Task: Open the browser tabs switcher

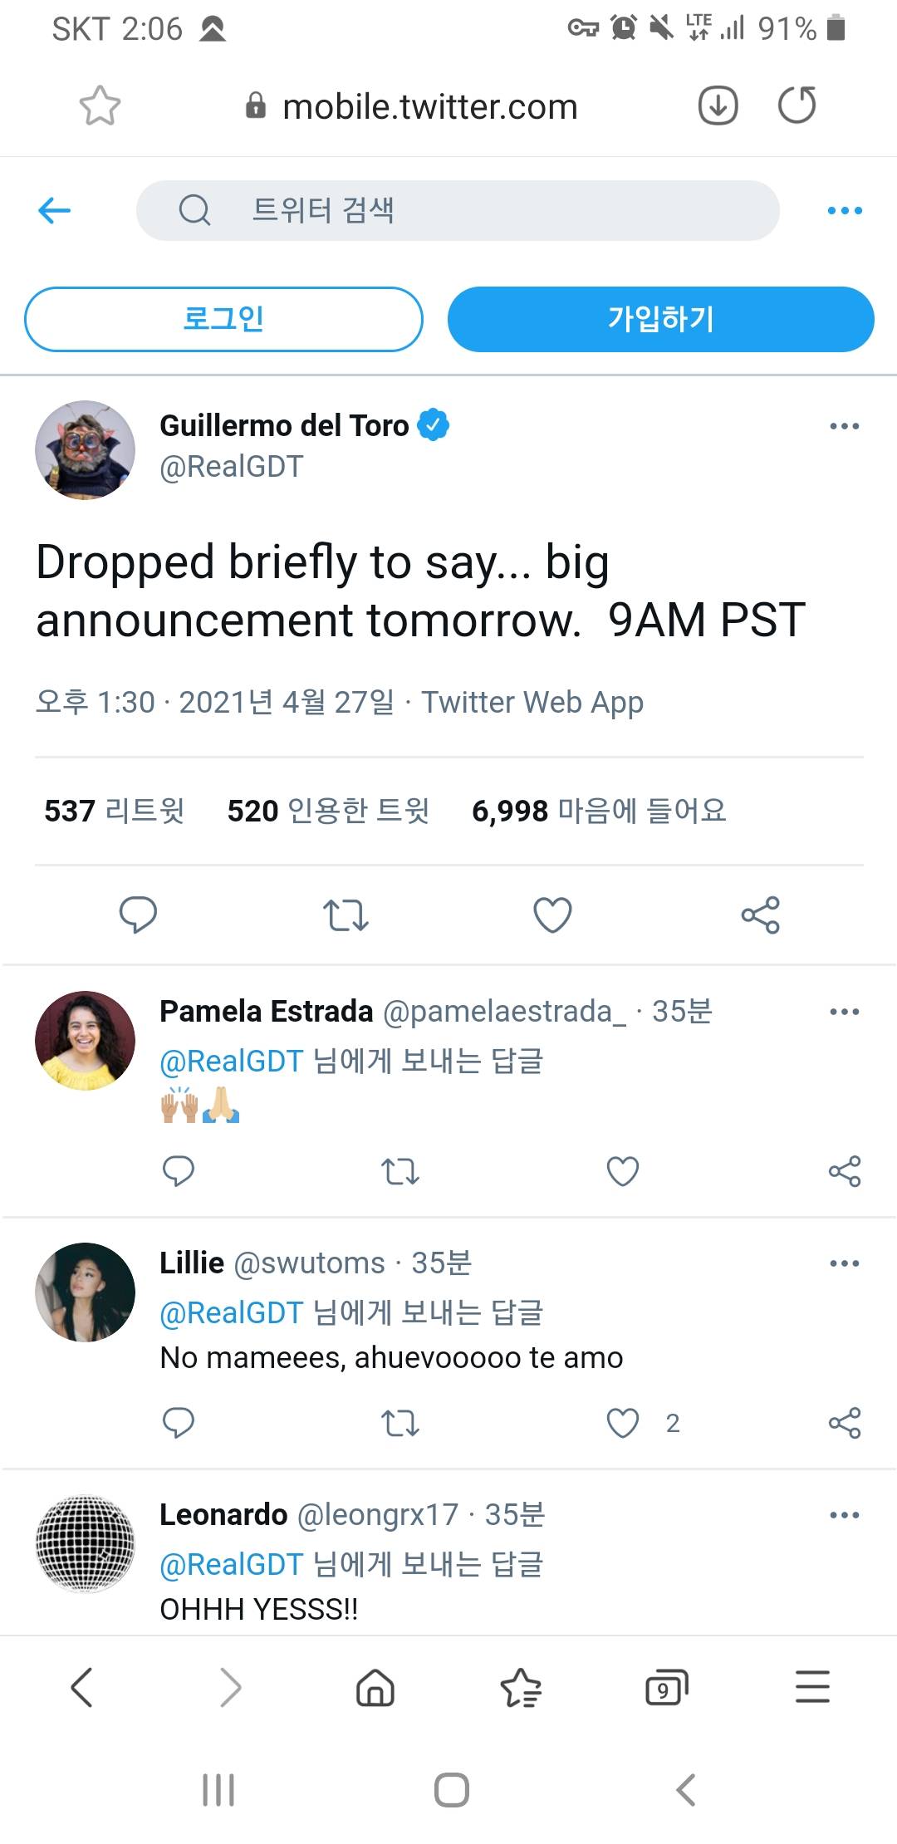Action: (666, 1688)
